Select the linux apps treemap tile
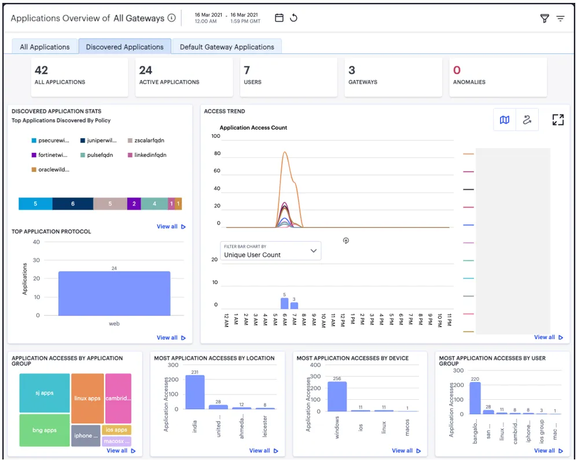This screenshot has height=460, width=577. (87, 399)
